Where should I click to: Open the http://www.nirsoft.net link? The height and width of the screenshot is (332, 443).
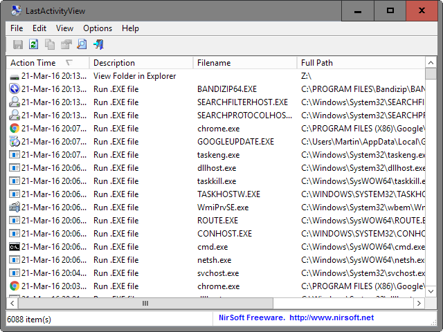(x=332, y=317)
